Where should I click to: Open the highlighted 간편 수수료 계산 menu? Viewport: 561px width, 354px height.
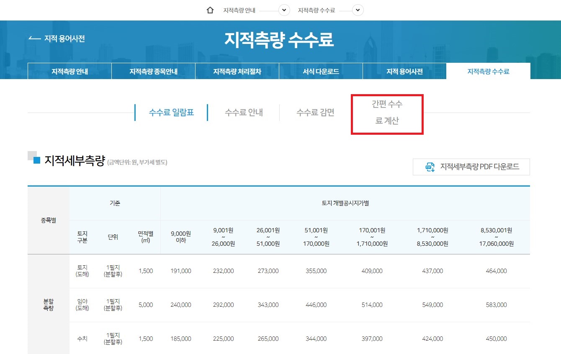[x=386, y=113]
